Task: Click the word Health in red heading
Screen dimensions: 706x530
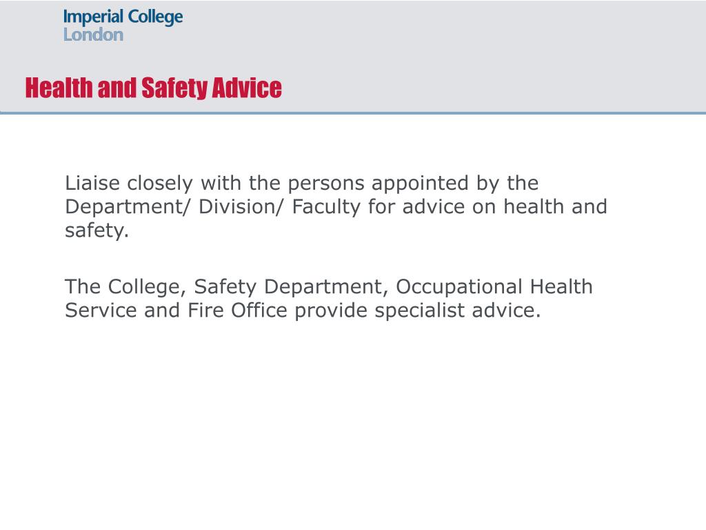Action: tap(59, 88)
